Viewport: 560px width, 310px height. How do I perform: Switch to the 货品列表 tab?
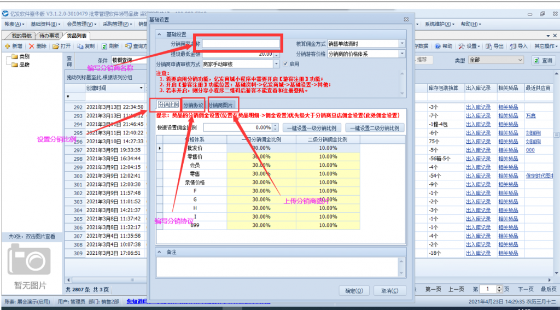[x=77, y=36]
